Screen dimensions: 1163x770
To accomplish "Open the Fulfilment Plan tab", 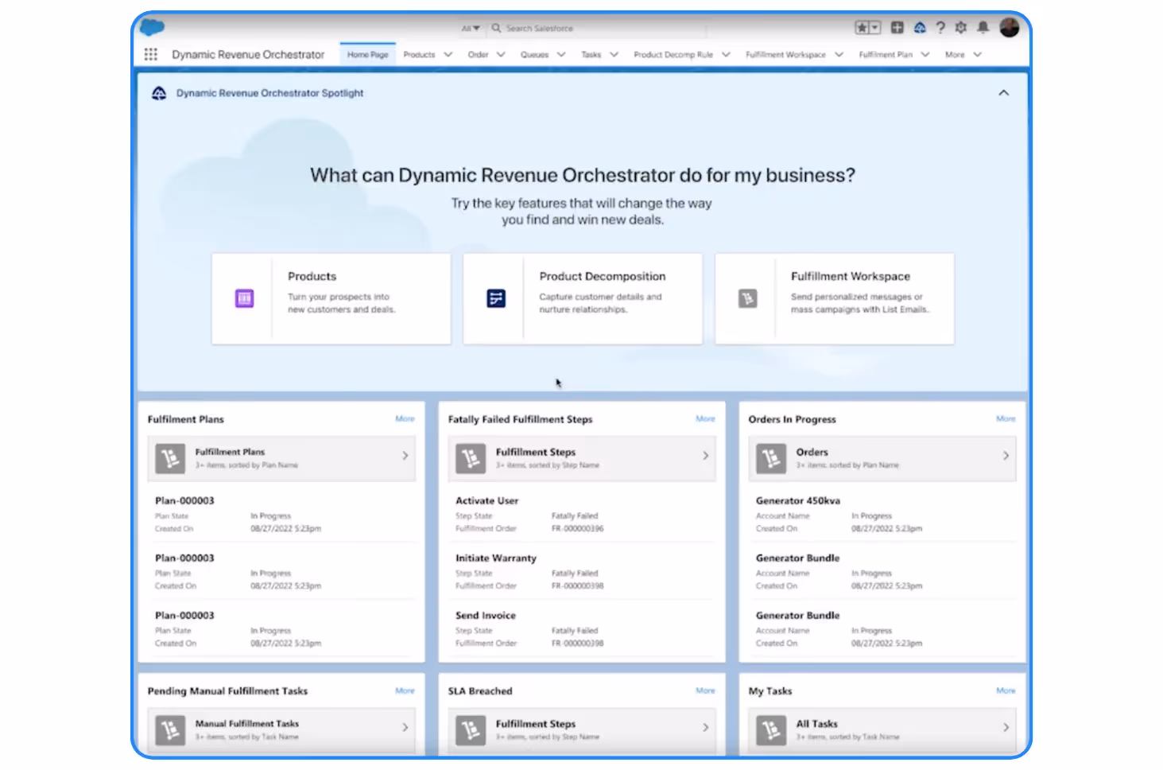I will 886,55.
